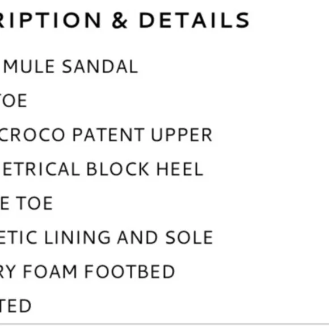Select the word PATENT

tap(108, 134)
